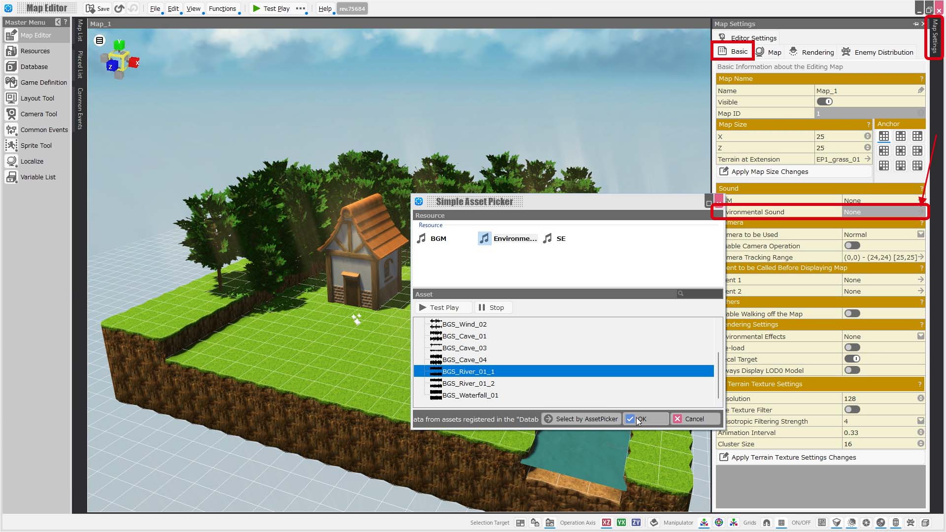946x532 pixels.
Task: Select the Environmental sound resource category
Action: pos(507,238)
